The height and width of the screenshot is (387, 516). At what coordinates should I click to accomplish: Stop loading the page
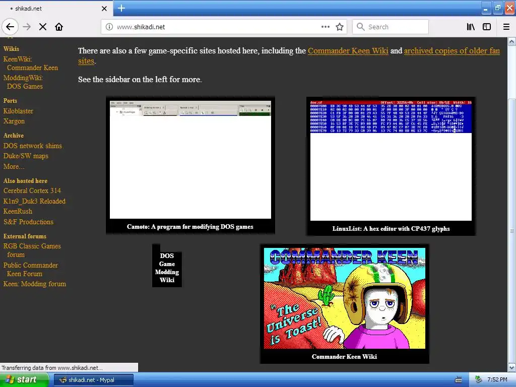43,27
